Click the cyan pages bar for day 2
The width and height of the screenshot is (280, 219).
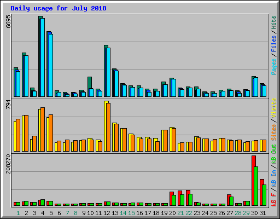[x=26, y=76]
